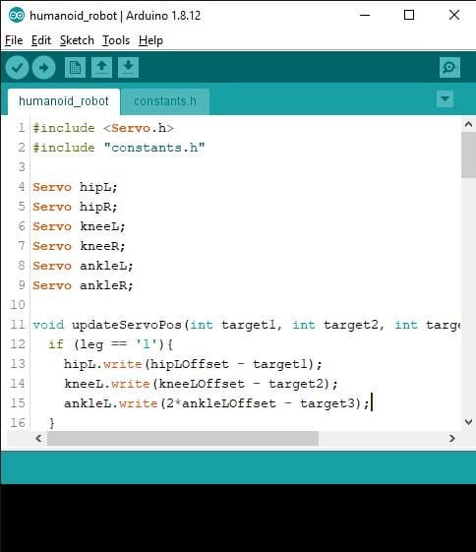Click the Verify checkmark button

tap(17, 67)
